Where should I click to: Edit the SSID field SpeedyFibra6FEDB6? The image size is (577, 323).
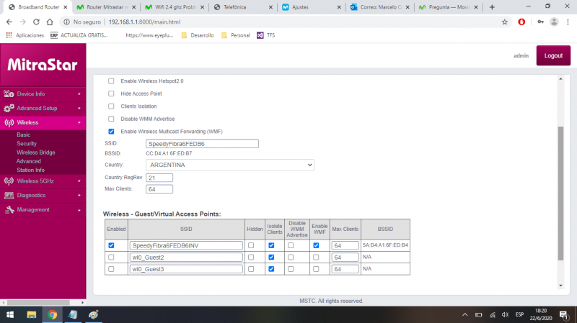(202, 143)
